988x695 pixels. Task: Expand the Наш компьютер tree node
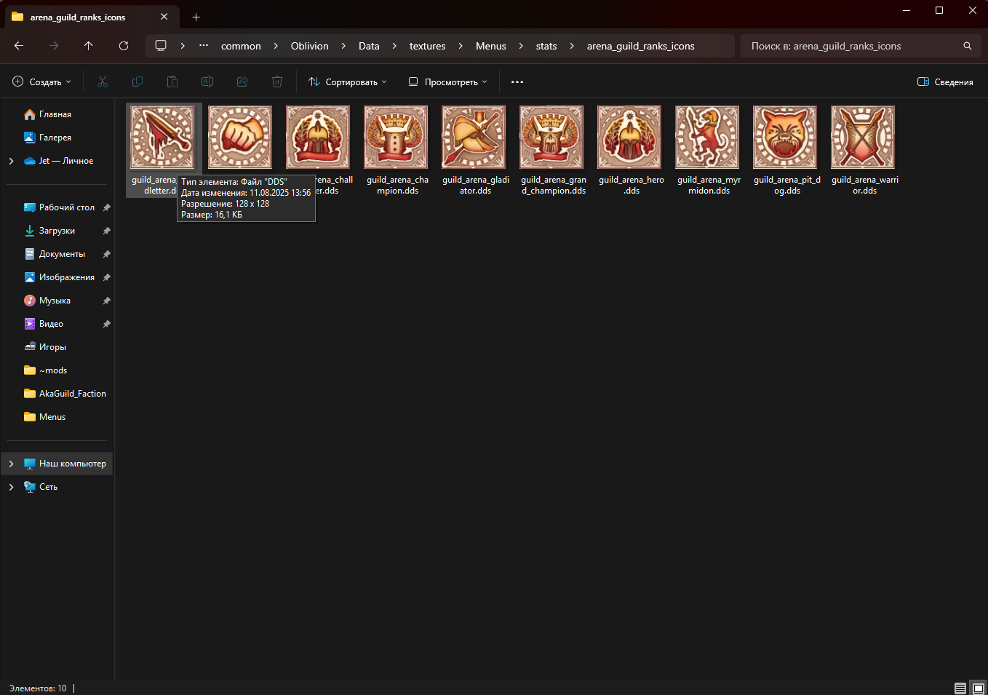pos(11,464)
